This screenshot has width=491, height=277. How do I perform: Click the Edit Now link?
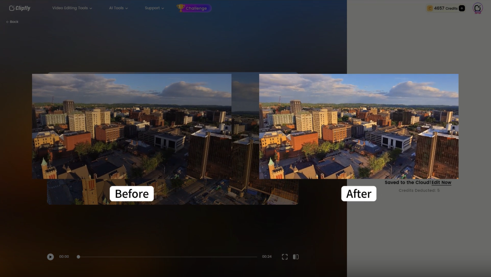pyautogui.click(x=441, y=183)
